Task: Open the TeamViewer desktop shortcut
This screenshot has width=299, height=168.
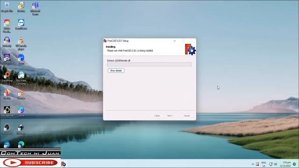Action: pos(21,24)
